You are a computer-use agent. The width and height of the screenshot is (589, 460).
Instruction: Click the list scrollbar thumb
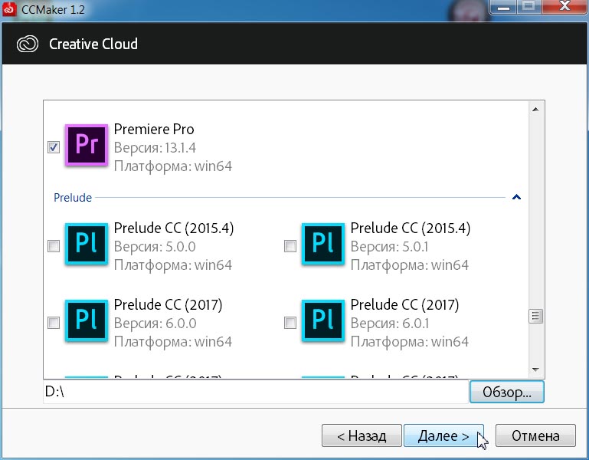[x=535, y=316]
